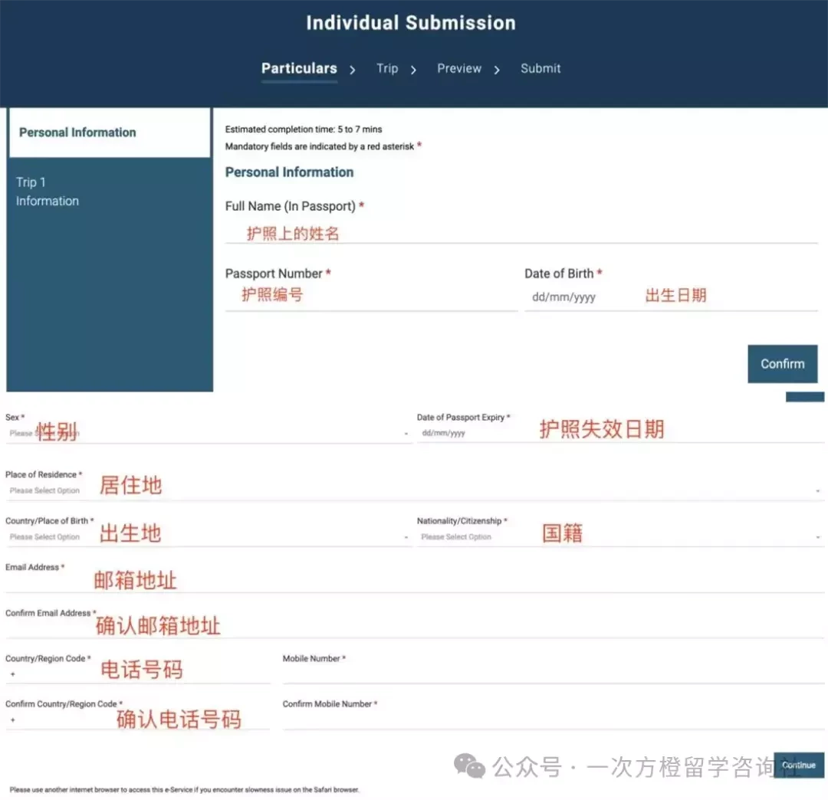Screen dimensions: 828x800
Task: Switch to the Preview step
Action: pyautogui.click(x=459, y=69)
